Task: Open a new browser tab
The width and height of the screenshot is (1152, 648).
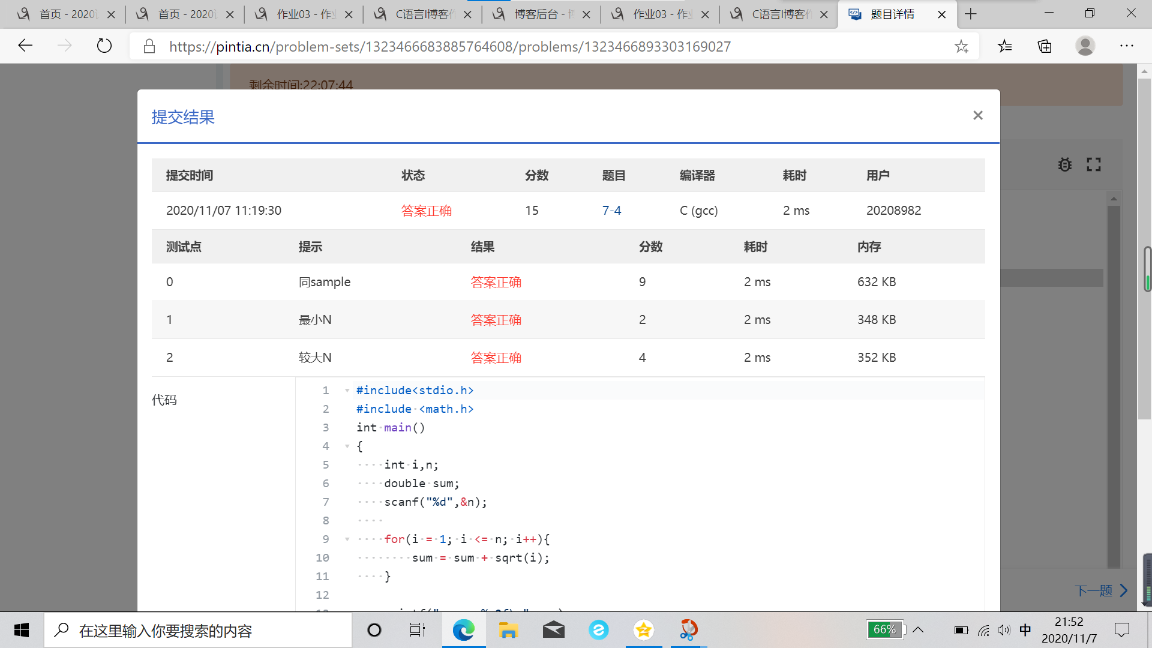Action: [x=971, y=14]
